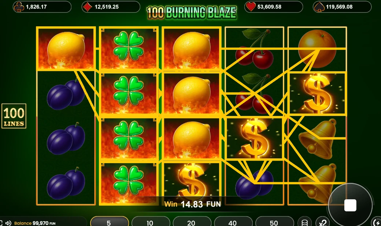This screenshot has width=381, height=226.
Task: Click the 100 Burning Blaze title logo
Action: [192, 12]
